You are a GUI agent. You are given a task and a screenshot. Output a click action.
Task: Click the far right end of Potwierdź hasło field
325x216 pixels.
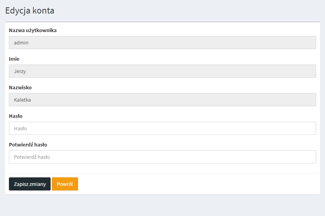tap(311, 157)
